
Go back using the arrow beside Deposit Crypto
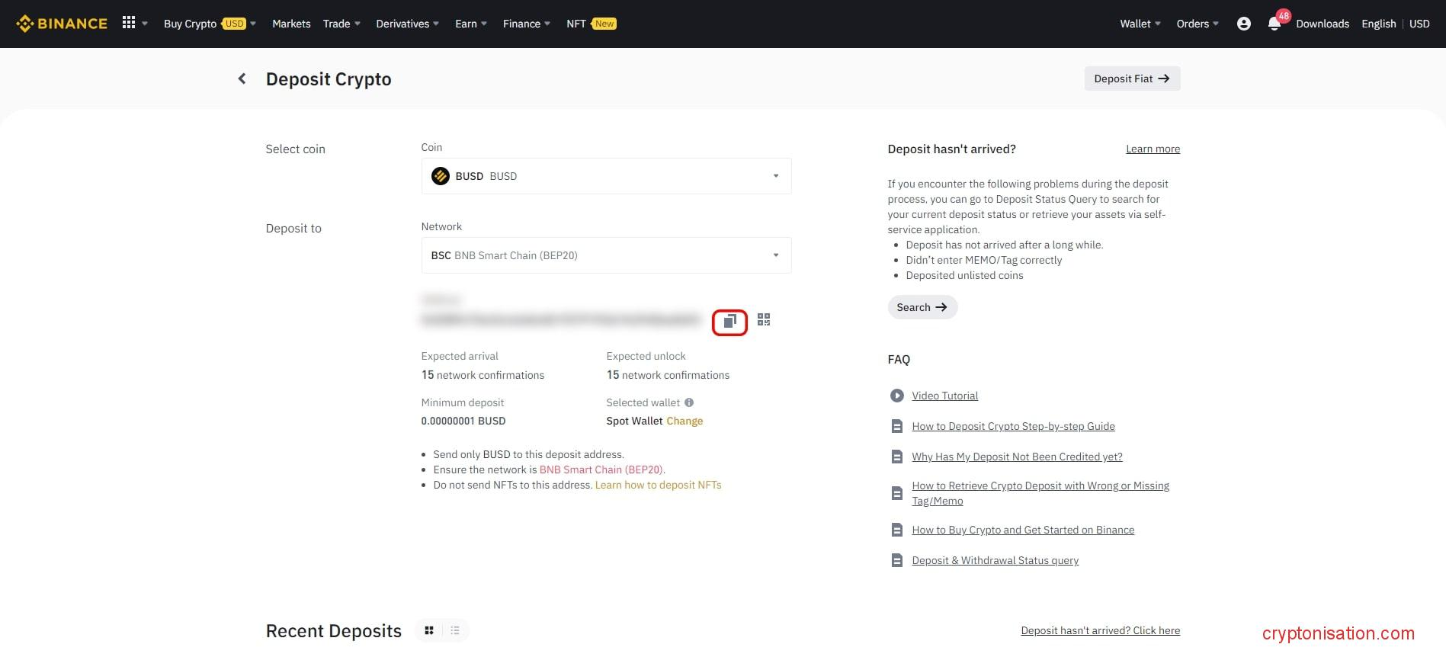[x=242, y=79]
